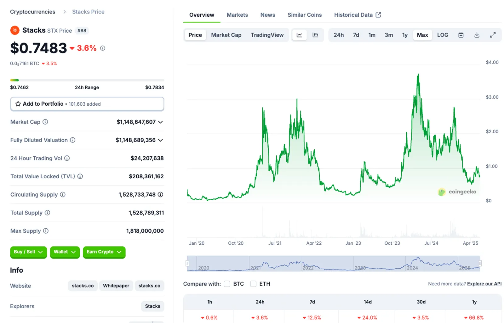Open Explore our API link
504x323 pixels.
click(x=484, y=284)
